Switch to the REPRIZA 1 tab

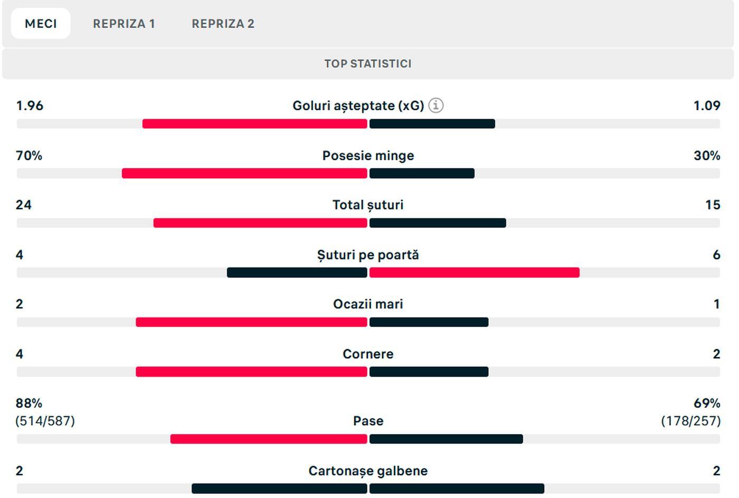pos(124,24)
